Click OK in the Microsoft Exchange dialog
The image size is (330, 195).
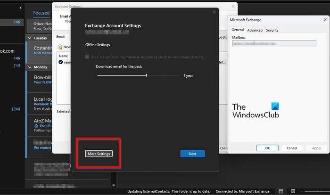point(267,148)
